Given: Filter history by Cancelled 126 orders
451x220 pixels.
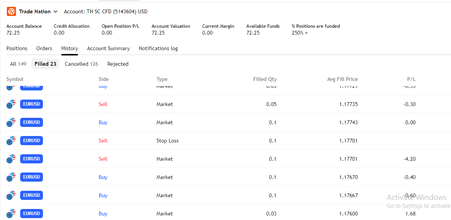Looking at the screenshot, I should coord(81,64).
